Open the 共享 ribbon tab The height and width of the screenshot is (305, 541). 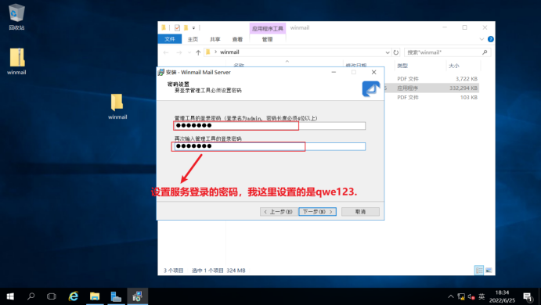pos(215,39)
